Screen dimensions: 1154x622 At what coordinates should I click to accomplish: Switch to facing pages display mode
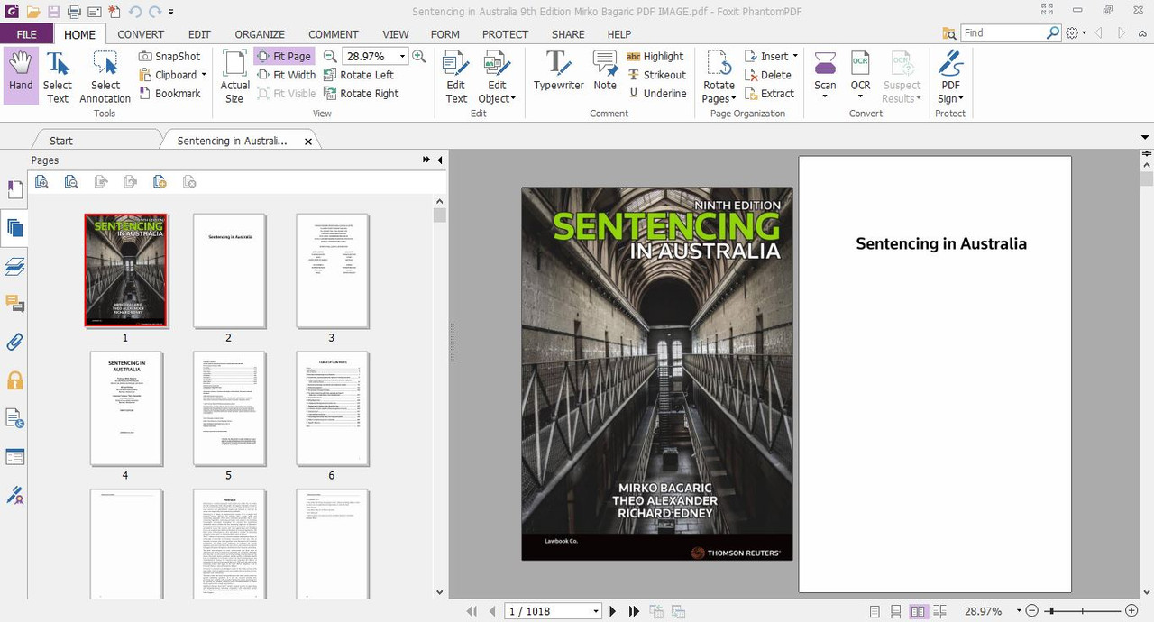tap(918, 611)
